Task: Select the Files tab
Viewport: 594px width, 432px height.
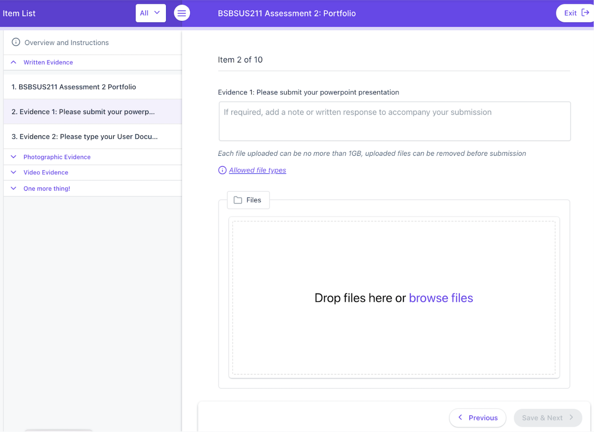Action: [248, 200]
